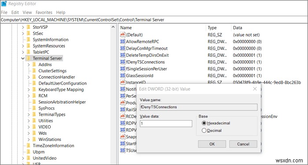Open the Help menu
Screen dimensions: 308x165
click(61, 12)
